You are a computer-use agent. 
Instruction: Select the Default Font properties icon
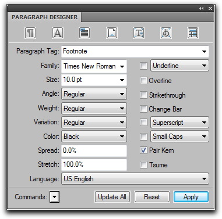coord(58,33)
